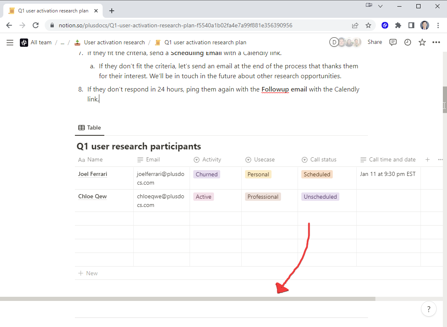The image size is (447, 327).
Task: Open new browser tab
Action: point(112,11)
